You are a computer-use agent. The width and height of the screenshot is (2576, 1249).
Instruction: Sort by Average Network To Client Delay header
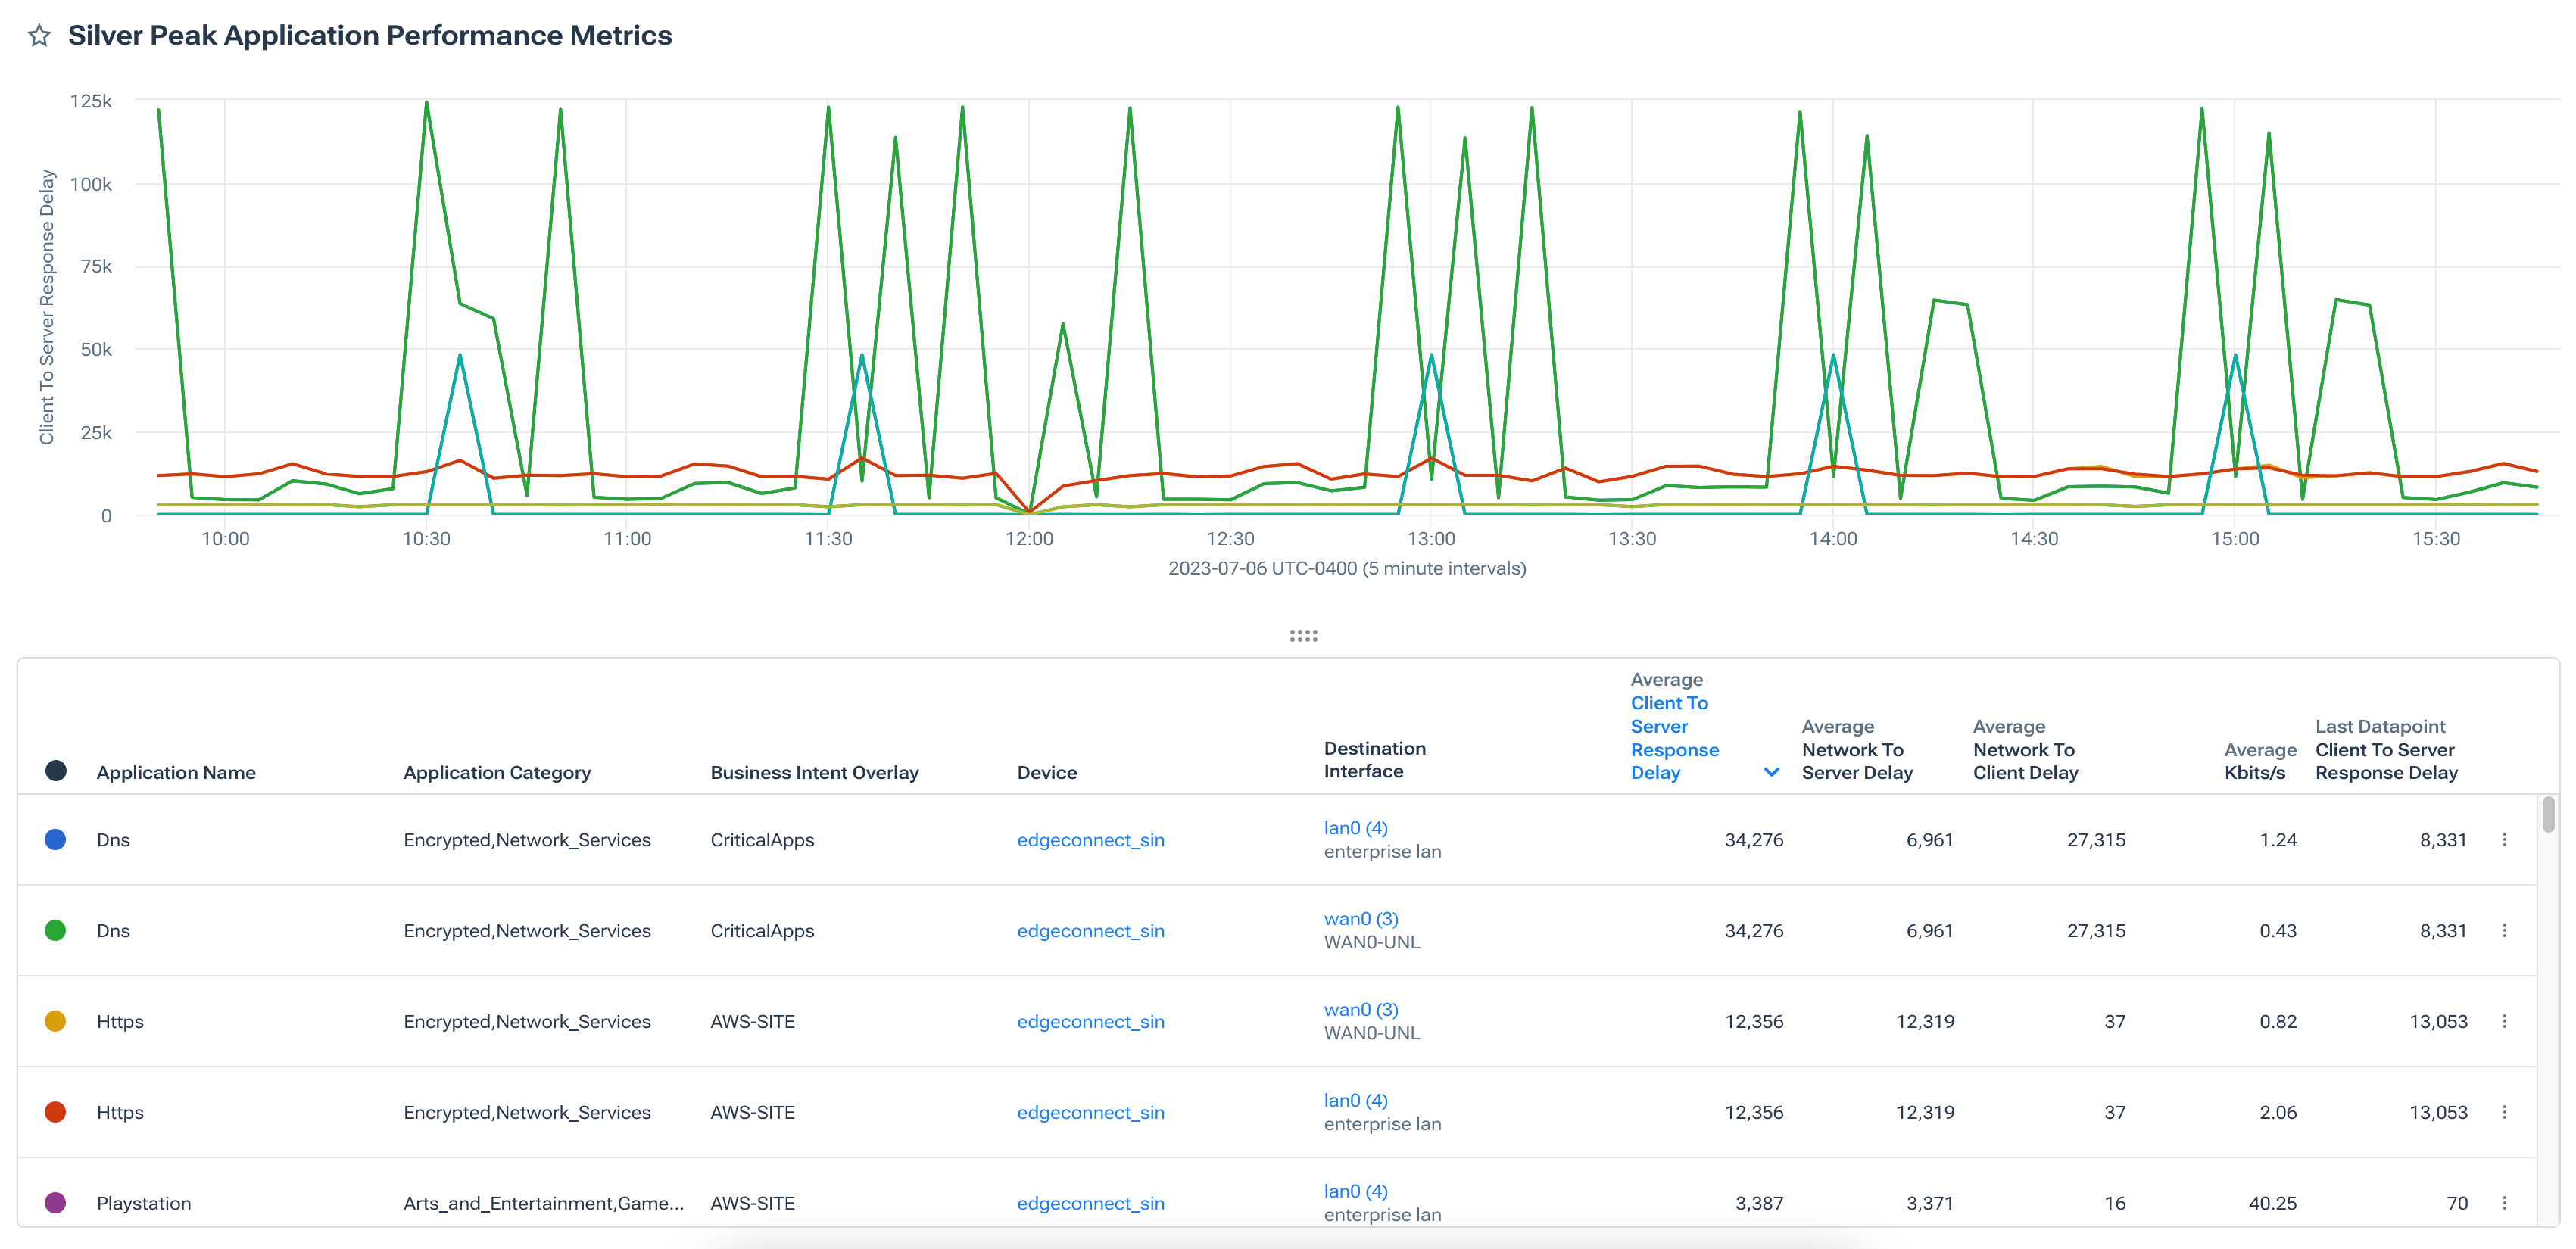tap(2025, 760)
